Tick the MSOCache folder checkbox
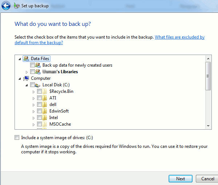 click(x=39, y=124)
